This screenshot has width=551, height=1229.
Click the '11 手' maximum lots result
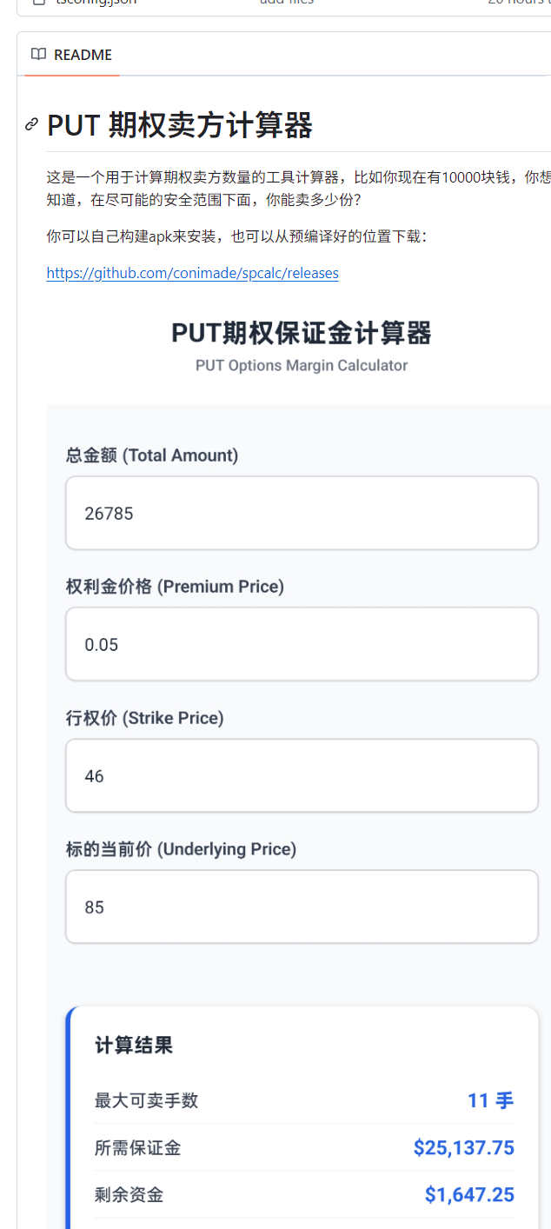(489, 1099)
